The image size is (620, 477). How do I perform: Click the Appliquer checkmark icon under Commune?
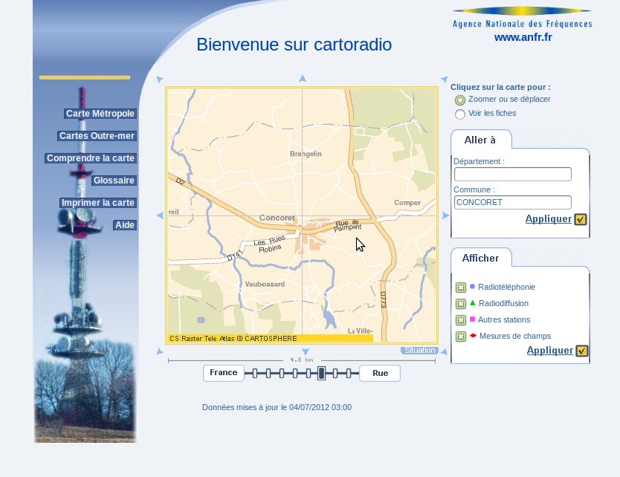tap(581, 219)
